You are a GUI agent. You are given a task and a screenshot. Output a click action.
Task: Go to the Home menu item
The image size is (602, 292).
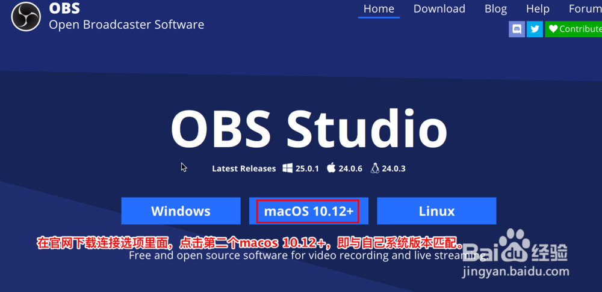[x=379, y=9]
